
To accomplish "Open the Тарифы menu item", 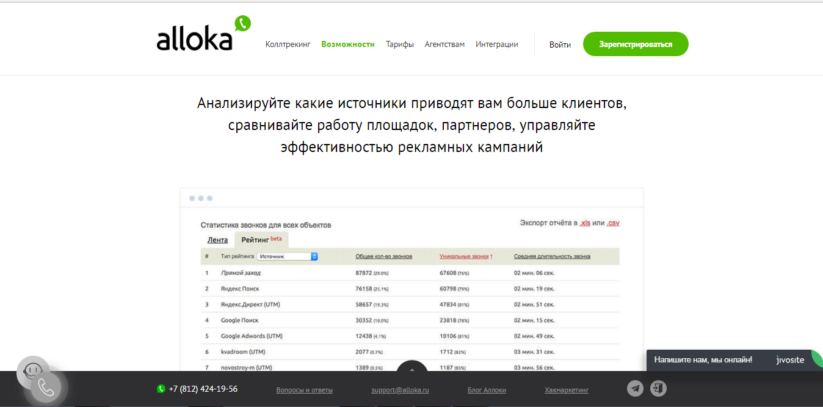I will click(x=400, y=44).
